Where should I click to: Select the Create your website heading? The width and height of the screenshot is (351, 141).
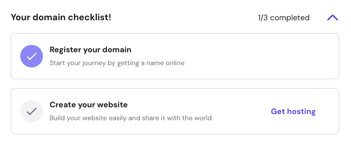coord(89,105)
